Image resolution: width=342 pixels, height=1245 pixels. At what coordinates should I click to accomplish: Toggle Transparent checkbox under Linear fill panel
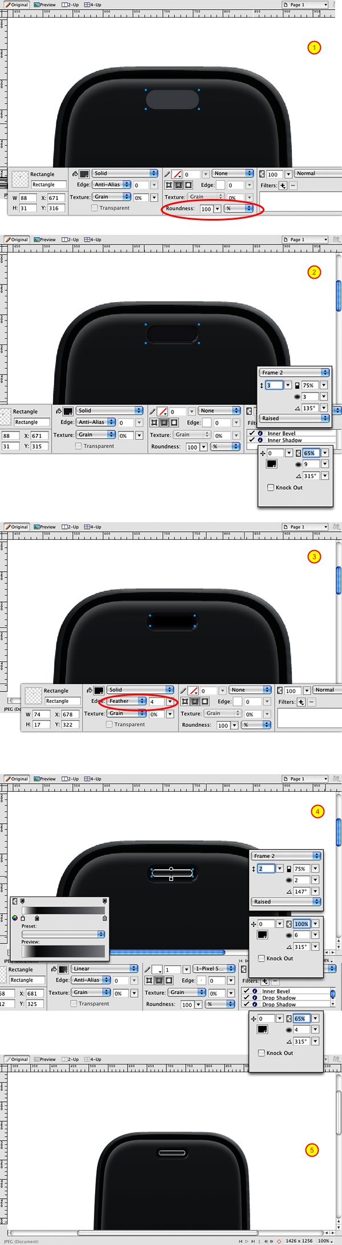pyautogui.click(x=74, y=1004)
